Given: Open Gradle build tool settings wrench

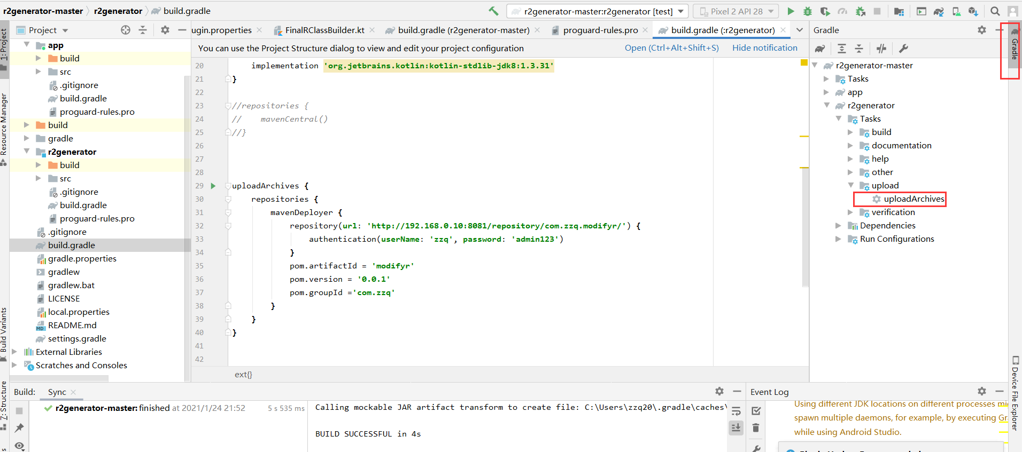Looking at the screenshot, I should point(903,49).
